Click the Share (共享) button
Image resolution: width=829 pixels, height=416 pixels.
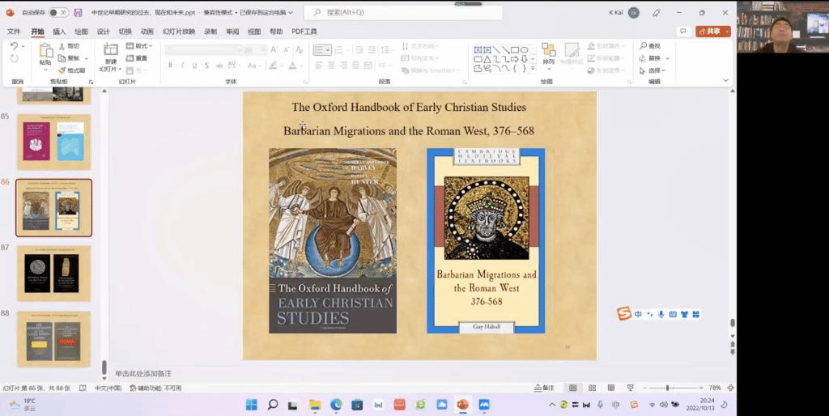click(712, 32)
